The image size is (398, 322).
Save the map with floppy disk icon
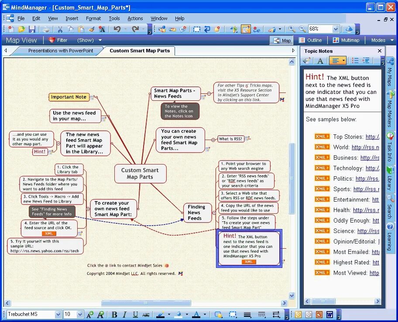point(32,29)
